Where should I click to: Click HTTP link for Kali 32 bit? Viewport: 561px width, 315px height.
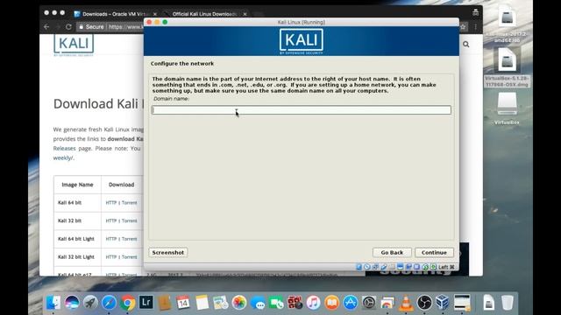coord(111,220)
